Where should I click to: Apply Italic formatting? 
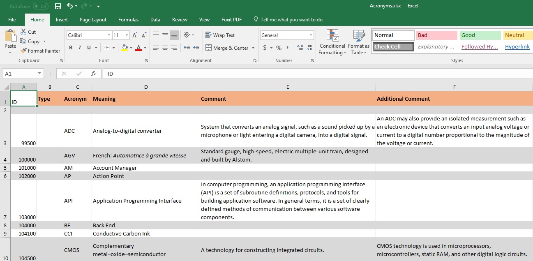coord(80,48)
